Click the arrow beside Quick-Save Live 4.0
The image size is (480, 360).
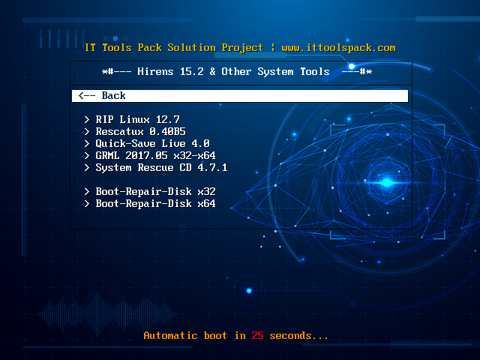click(x=87, y=143)
